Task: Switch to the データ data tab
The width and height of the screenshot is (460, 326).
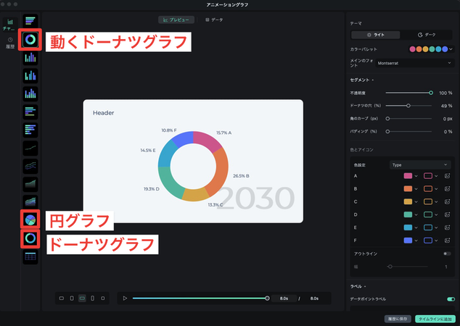Action: tap(214, 20)
